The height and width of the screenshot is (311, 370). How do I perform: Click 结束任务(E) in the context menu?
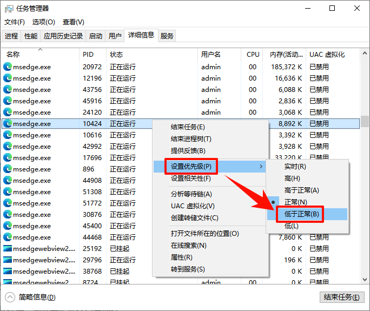click(210, 127)
